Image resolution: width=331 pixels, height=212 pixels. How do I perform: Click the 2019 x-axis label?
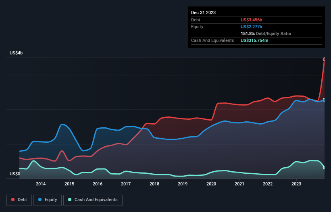(183, 184)
